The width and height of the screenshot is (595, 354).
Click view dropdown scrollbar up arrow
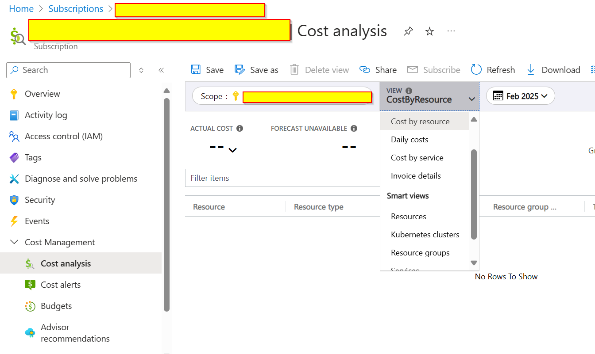[474, 119]
